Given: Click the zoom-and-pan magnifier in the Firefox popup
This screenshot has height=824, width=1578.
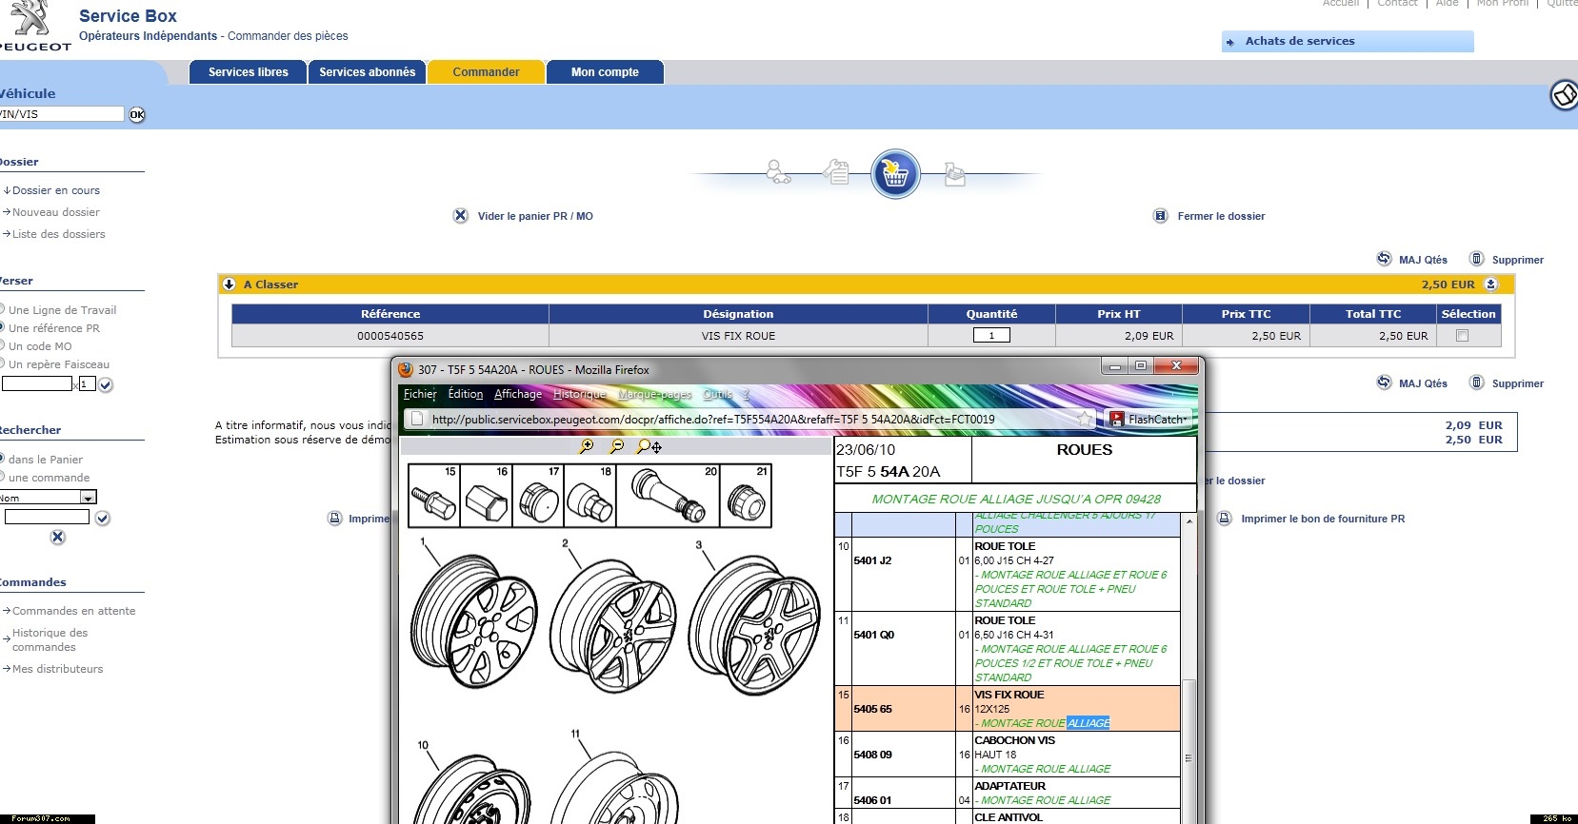Looking at the screenshot, I should (649, 446).
